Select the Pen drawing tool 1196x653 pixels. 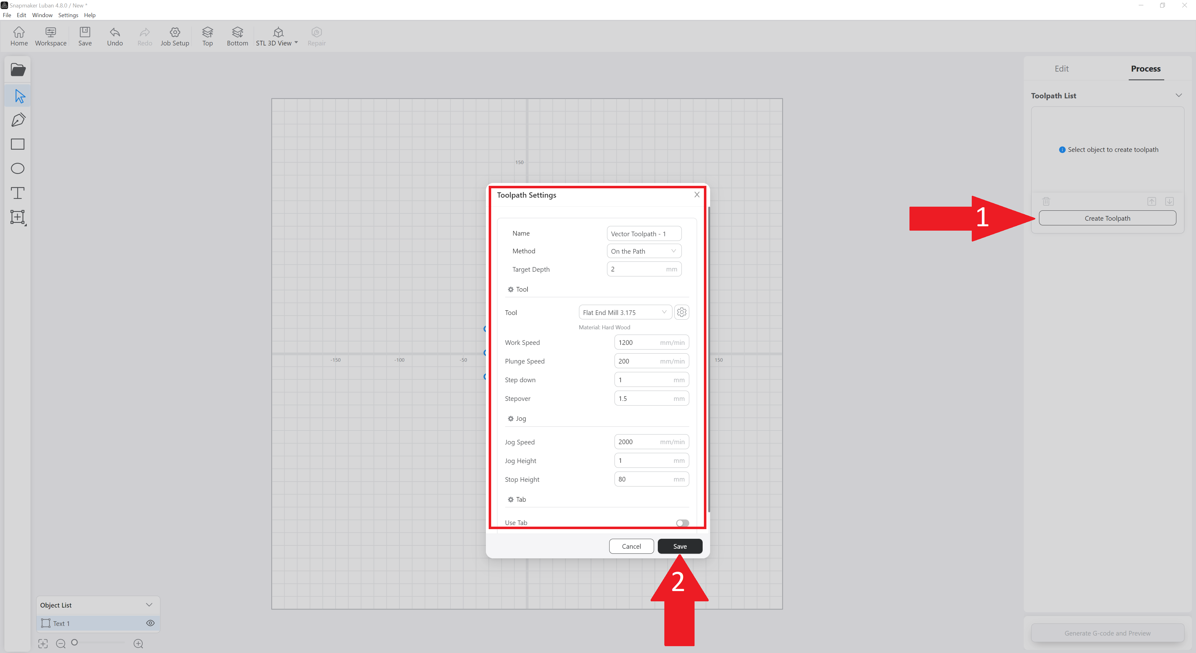pos(18,120)
